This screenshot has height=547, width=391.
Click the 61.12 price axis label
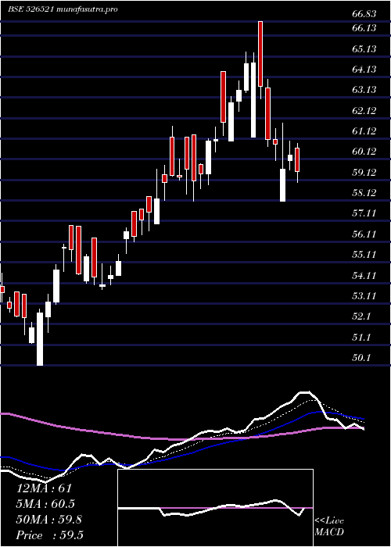(364, 131)
